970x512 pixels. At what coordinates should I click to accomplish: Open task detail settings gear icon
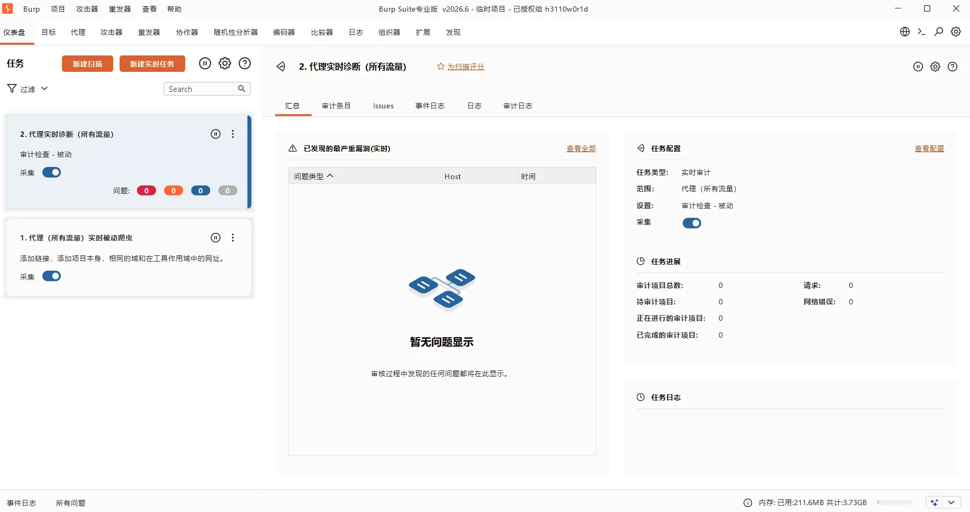coord(936,67)
